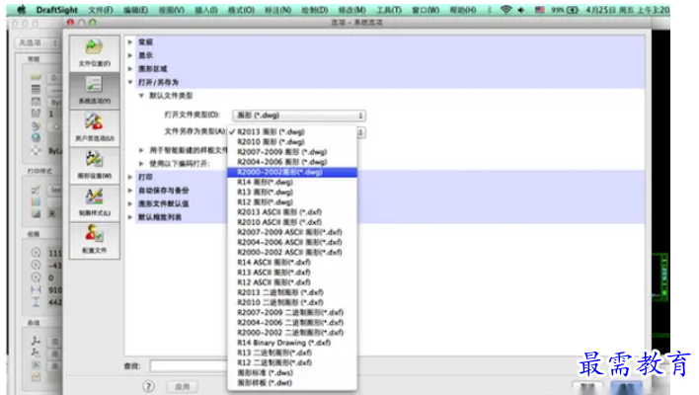Choose R2007-2009 ASCII 图形 (*.dxf) format
The width and height of the screenshot is (699, 395).
(292, 232)
